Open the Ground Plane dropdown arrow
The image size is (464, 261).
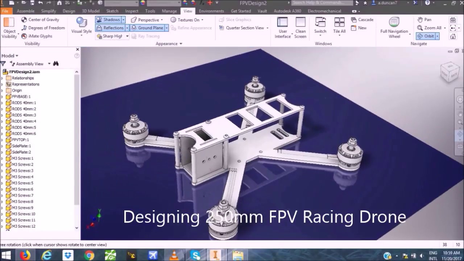(x=167, y=28)
